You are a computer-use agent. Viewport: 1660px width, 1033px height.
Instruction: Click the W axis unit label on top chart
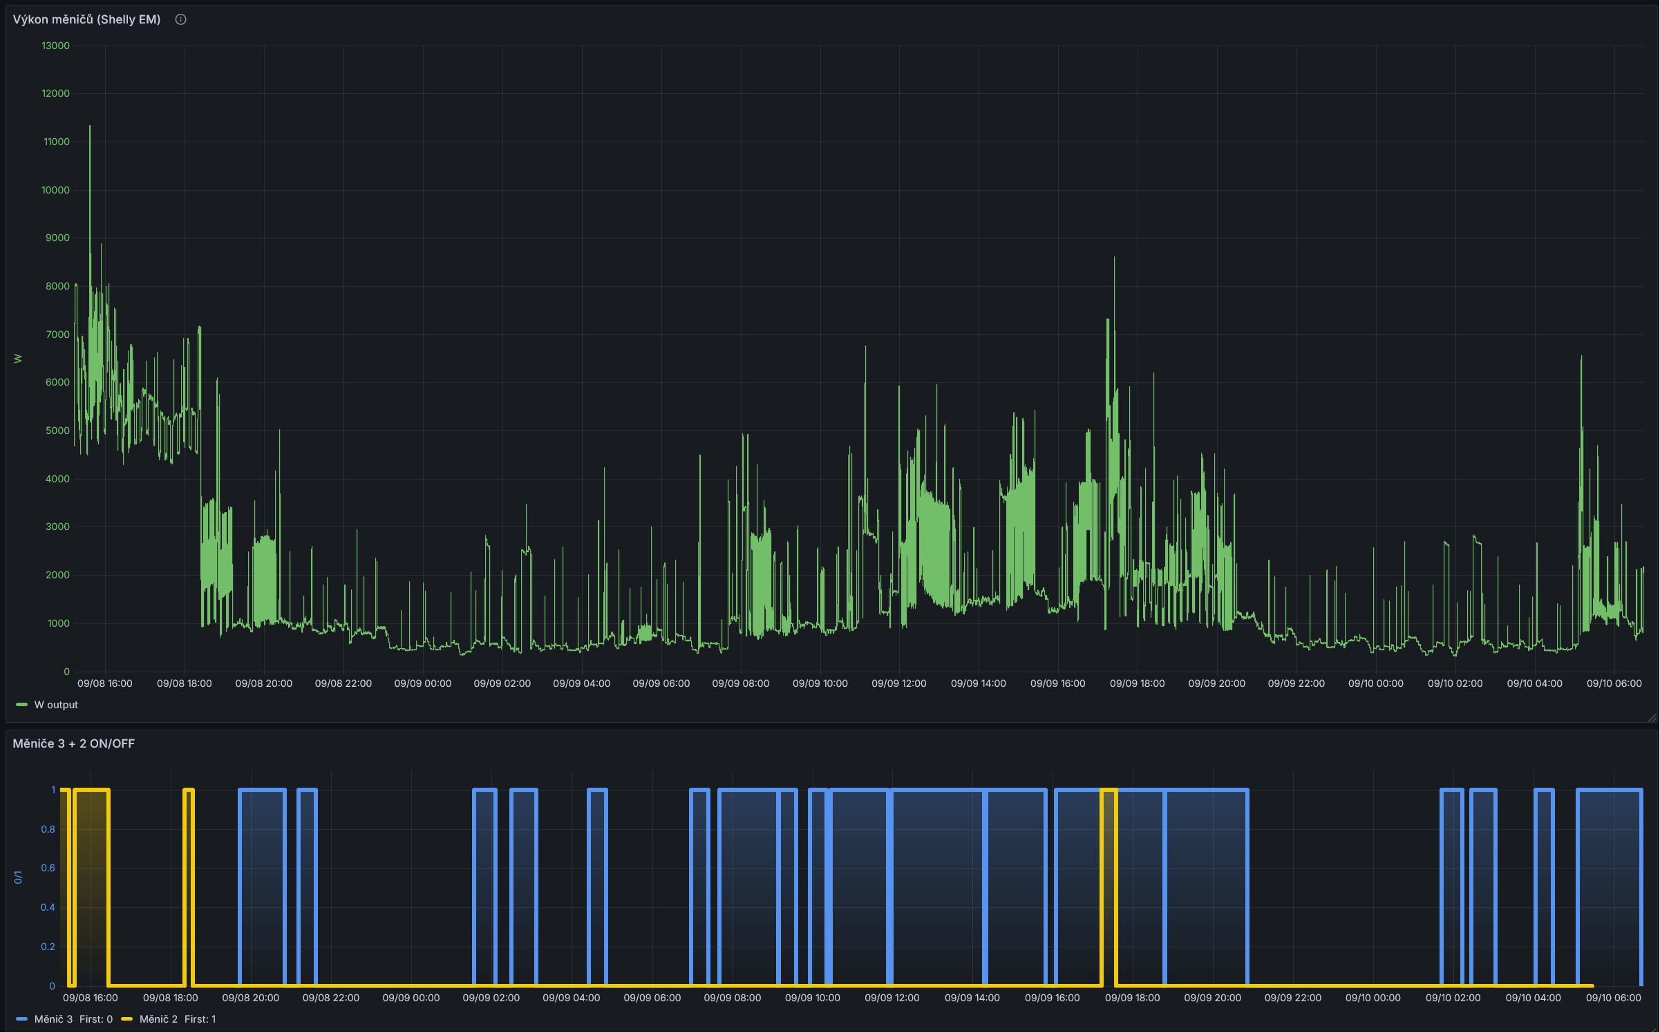click(18, 359)
